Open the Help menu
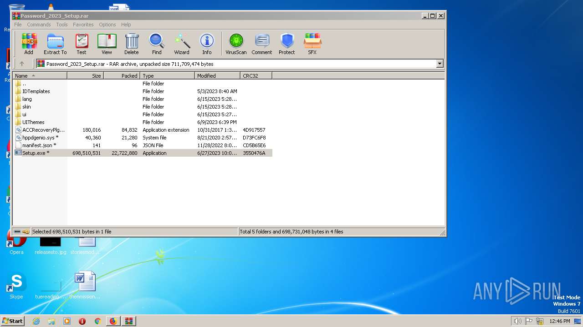The height and width of the screenshot is (327, 583). click(x=126, y=25)
